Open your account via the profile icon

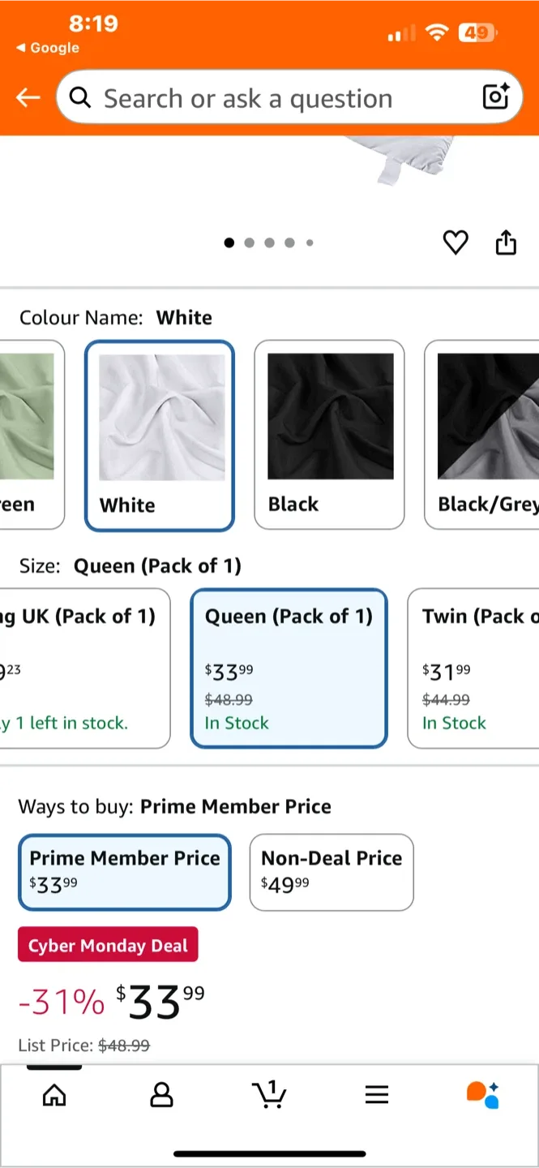(x=161, y=1095)
